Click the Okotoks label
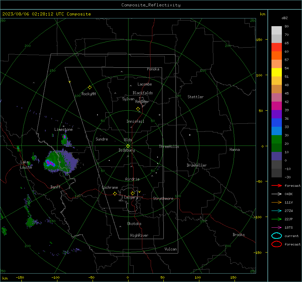Screen dimensions: 302x282 [134, 224]
